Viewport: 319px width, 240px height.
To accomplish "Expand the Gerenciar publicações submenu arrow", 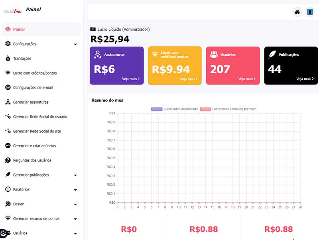I will (75, 175).
